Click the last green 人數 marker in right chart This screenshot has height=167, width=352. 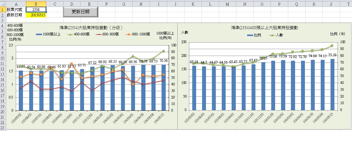[332, 46]
